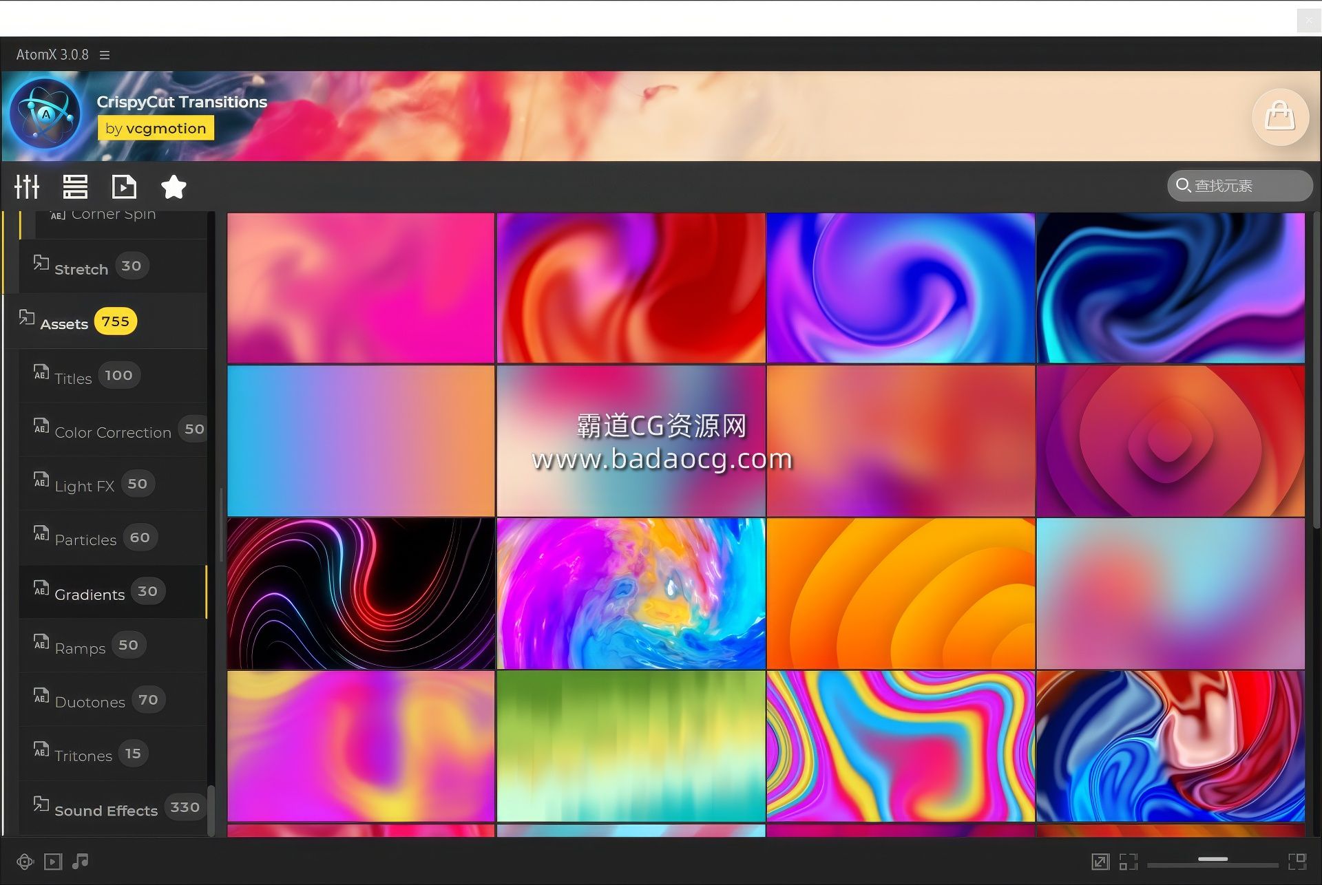
Task: Toggle the preview play icon in bottom bar
Action: click(x=53, y=862)
